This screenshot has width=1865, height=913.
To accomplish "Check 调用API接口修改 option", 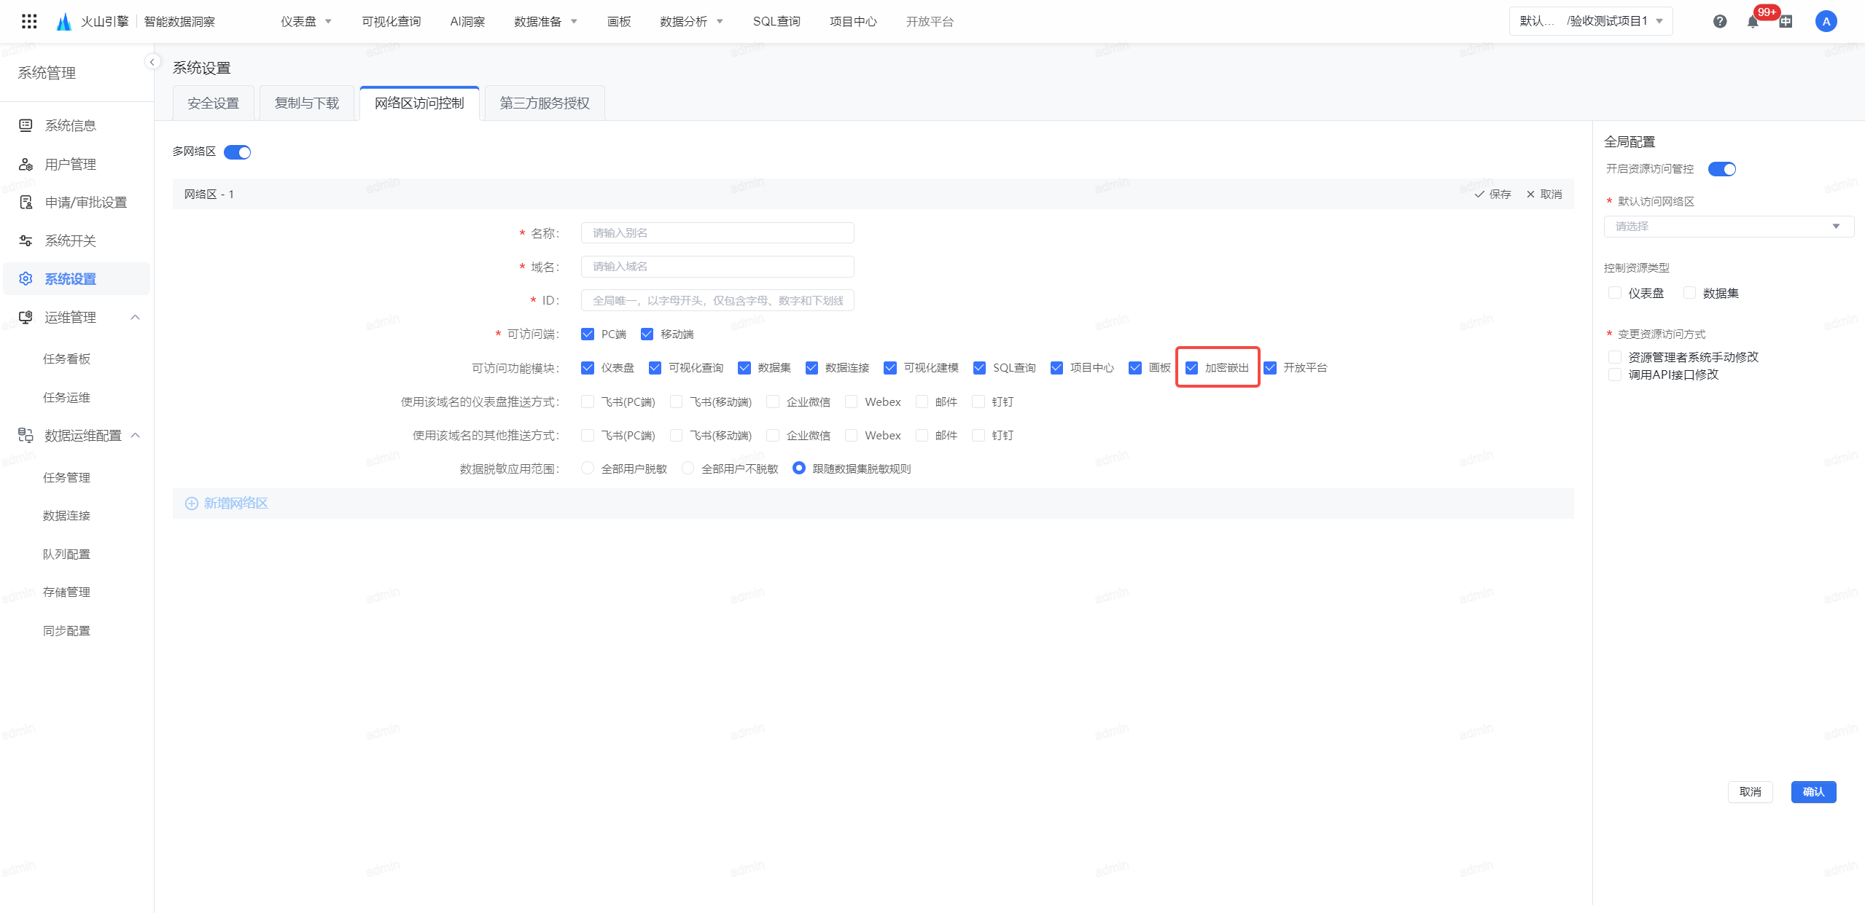I will coord(1615,374).
